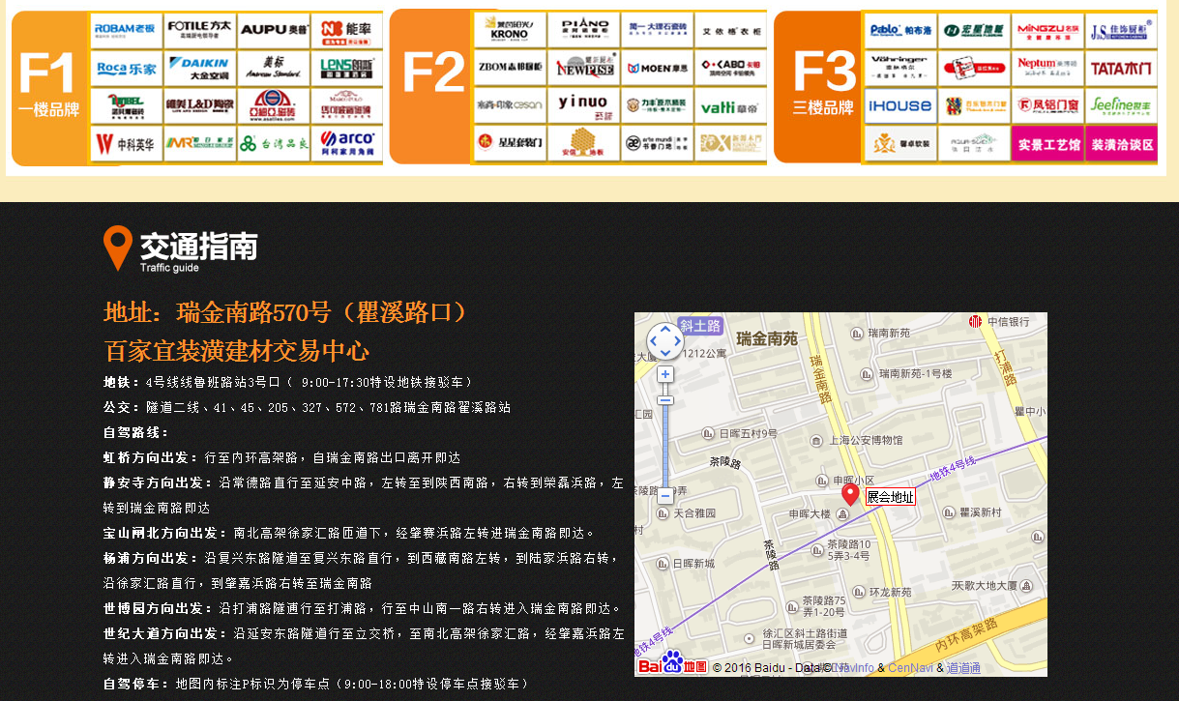The width and height of the screenshot is (1179, 701).
Task: Click the map pan direction control
Action: pos(665,341)
